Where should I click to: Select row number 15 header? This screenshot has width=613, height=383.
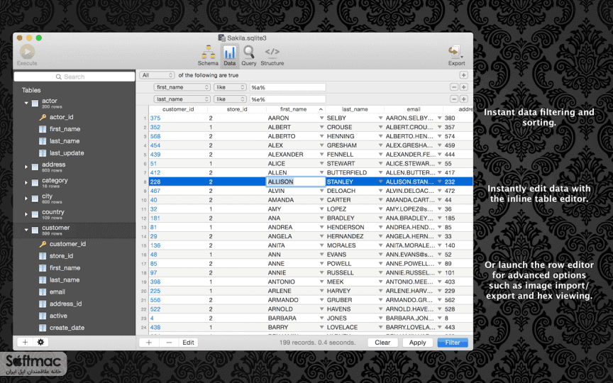tap(143, 245)
